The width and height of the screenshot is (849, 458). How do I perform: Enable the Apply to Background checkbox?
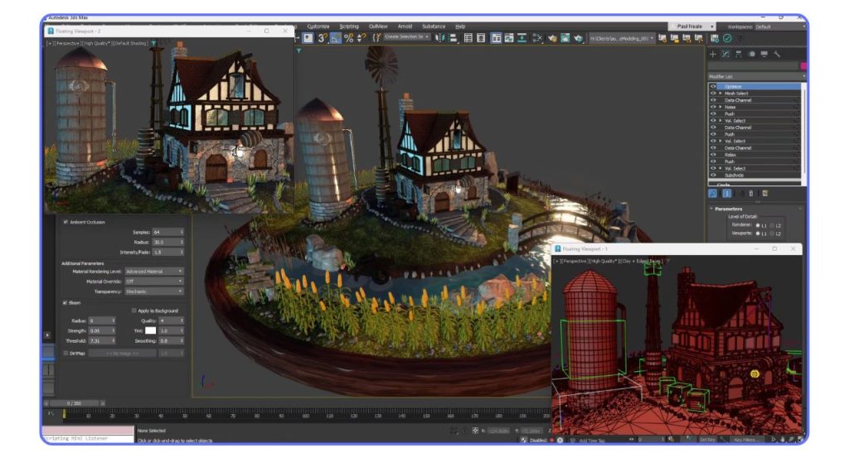coord(133,311)
